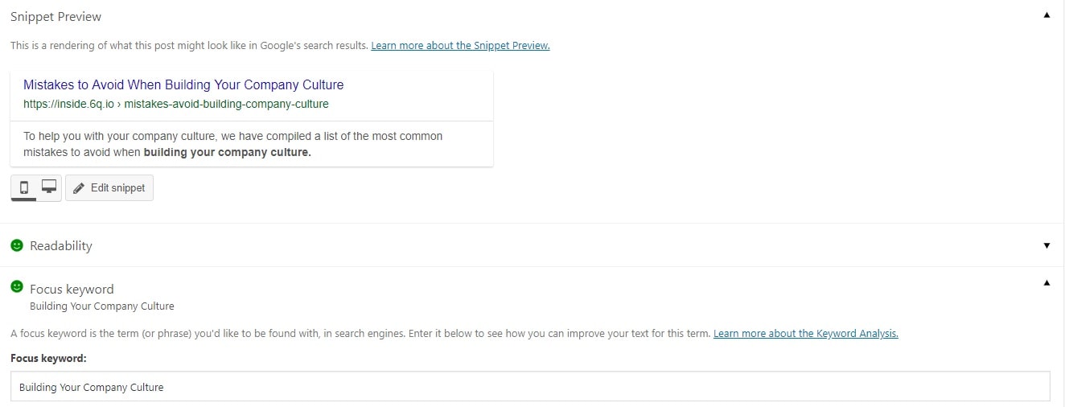Collapse the Focus keyword section arrow
The height and width of the screenshot is (407, 1065).
(1046, 283)
